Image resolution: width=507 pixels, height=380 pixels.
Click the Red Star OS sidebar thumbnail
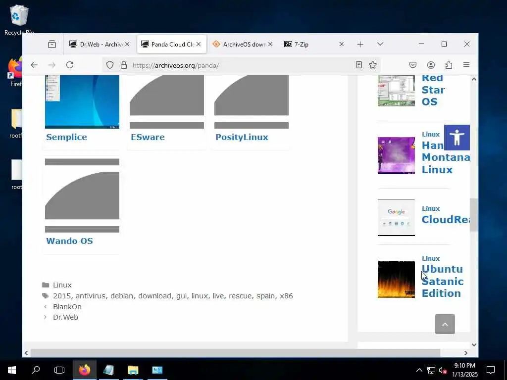[396, 91]
